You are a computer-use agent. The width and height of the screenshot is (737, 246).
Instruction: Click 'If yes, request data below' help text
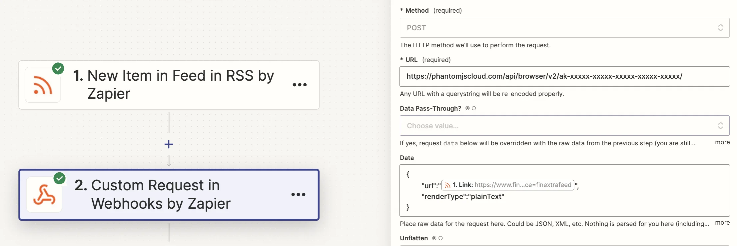(x=547, y=143)
